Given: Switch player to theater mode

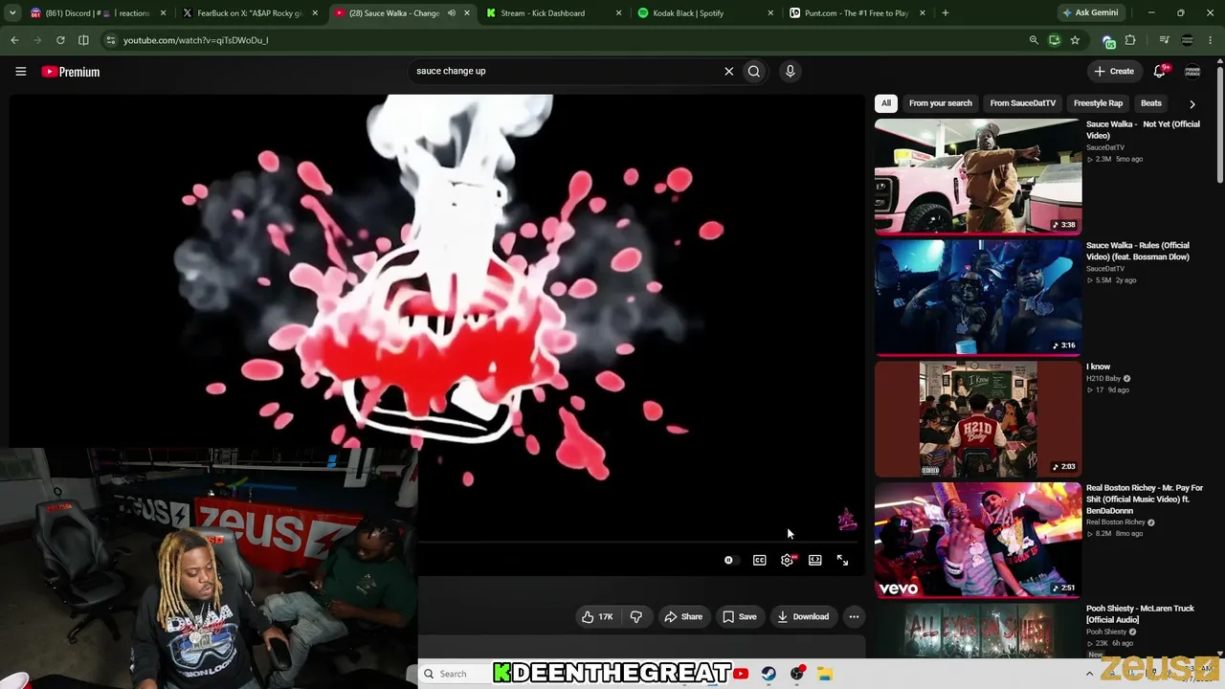Looking at the screenshot, I should point(814,560).
